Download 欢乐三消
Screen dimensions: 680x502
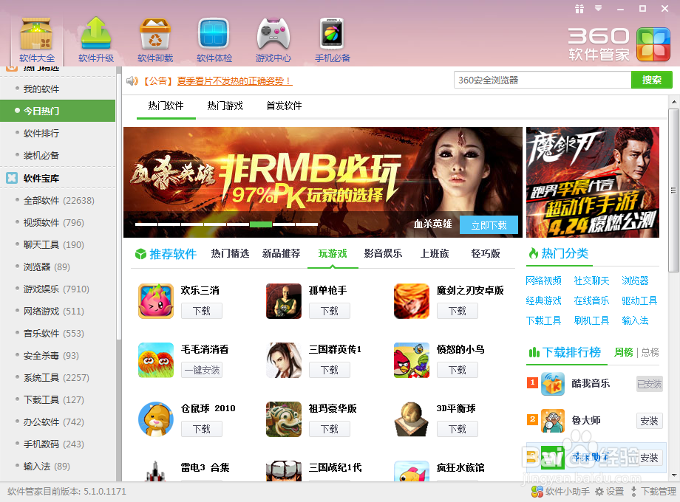coord(202,311)
